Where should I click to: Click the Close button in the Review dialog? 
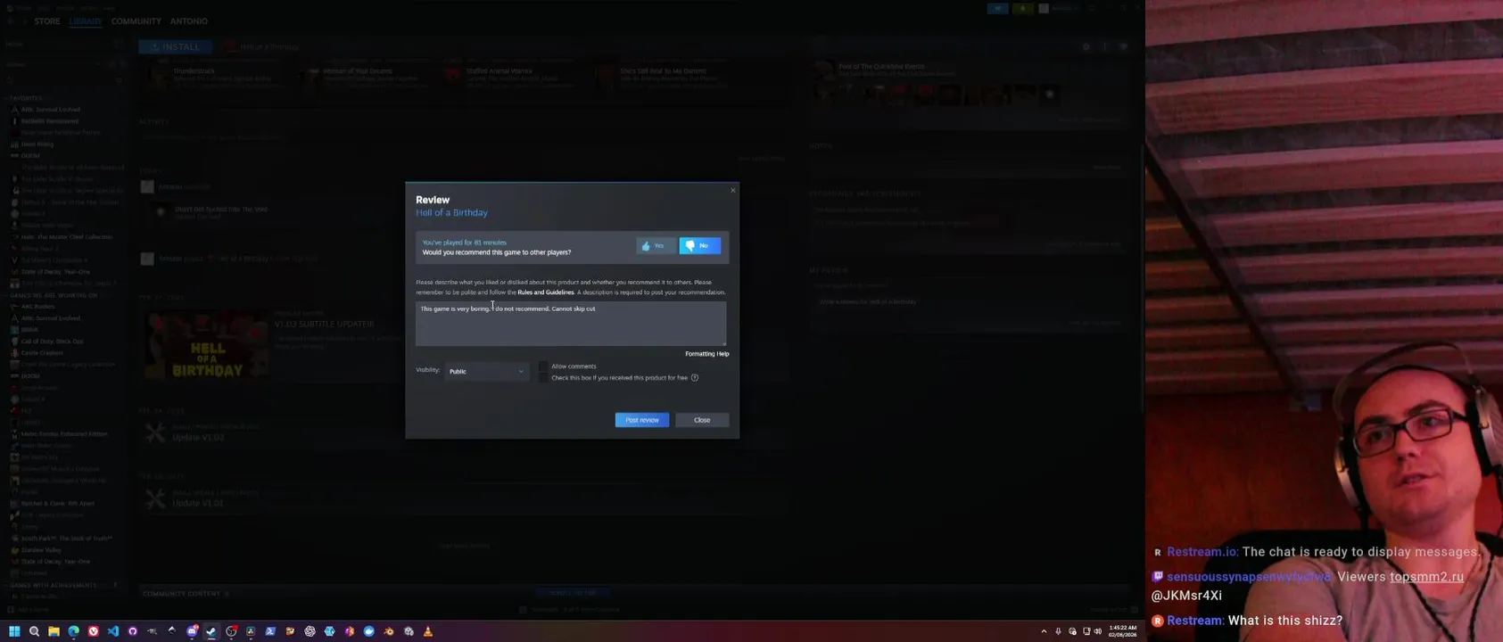pyautogui.click(x=702, y=420)
